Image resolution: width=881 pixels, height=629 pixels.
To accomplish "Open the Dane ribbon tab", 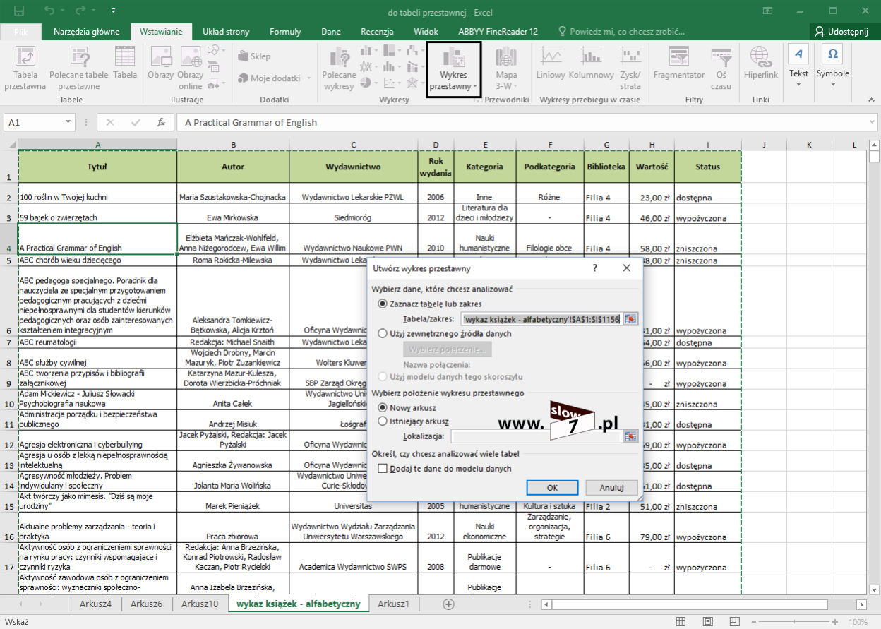I will (331, 32).
